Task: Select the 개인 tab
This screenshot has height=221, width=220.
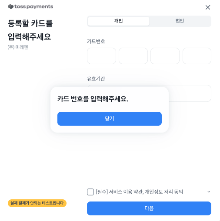Action: click(118, 21)
